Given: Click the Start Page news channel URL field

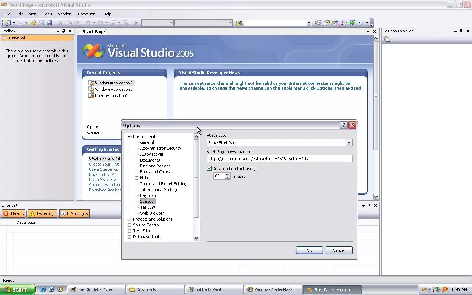Looking at the screenshot, I should 280,159.
